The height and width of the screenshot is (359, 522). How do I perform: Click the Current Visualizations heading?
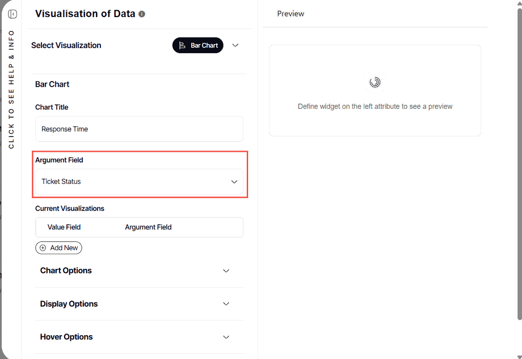click(70, 208)
